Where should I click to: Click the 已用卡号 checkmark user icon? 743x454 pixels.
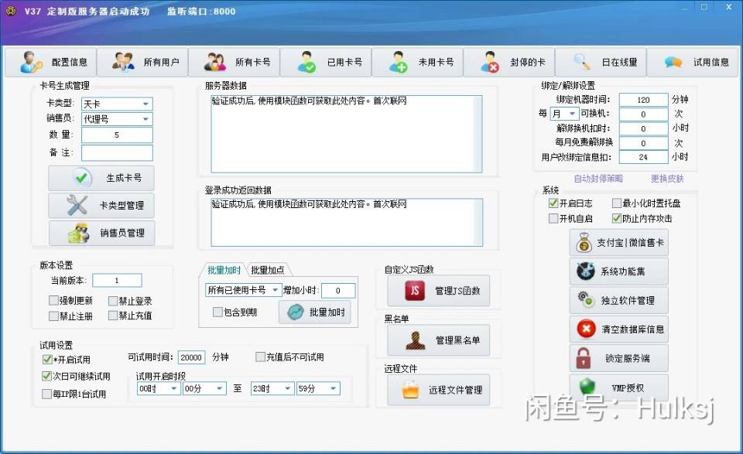click(306, 62)
